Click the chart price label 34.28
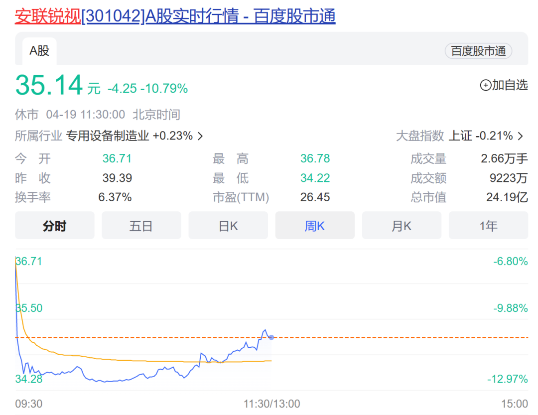The width and height of the screenshot is (538, 415). point(29,379)
